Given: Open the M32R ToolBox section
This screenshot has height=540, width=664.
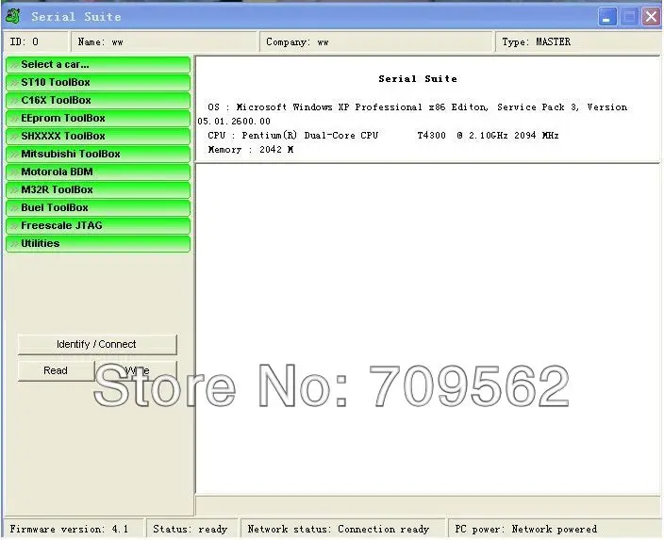Looking at the screenshot, I should coord(98,190).
